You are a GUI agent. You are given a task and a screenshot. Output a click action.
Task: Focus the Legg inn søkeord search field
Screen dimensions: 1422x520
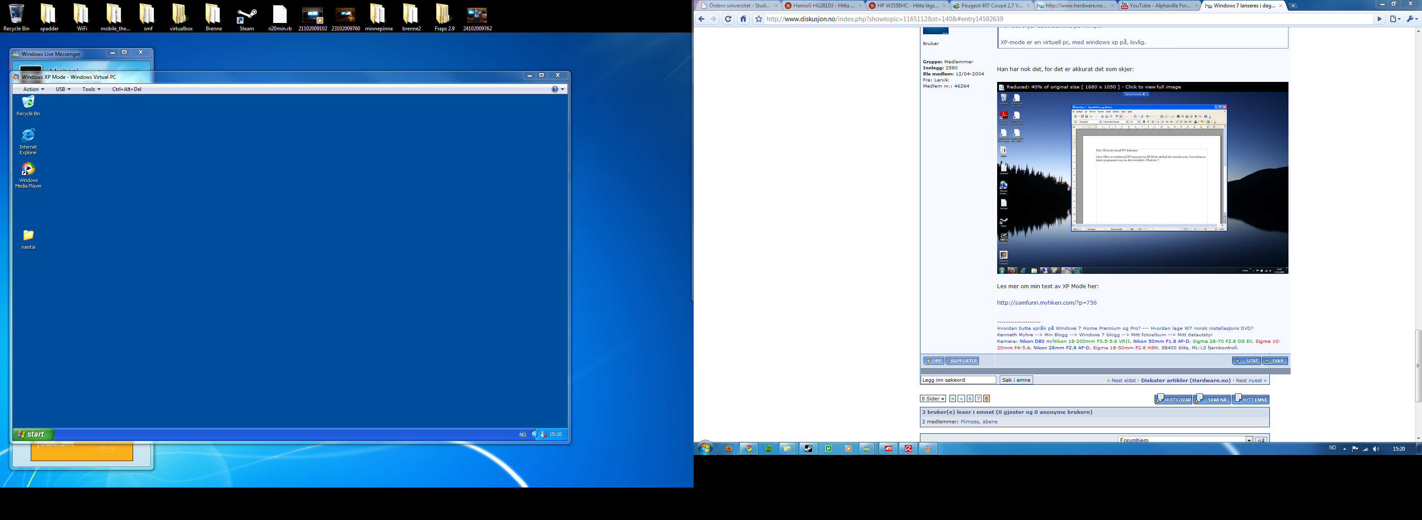click(x=958, y=380)
